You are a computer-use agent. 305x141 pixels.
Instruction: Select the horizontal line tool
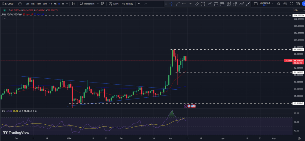tap(184, 4)
